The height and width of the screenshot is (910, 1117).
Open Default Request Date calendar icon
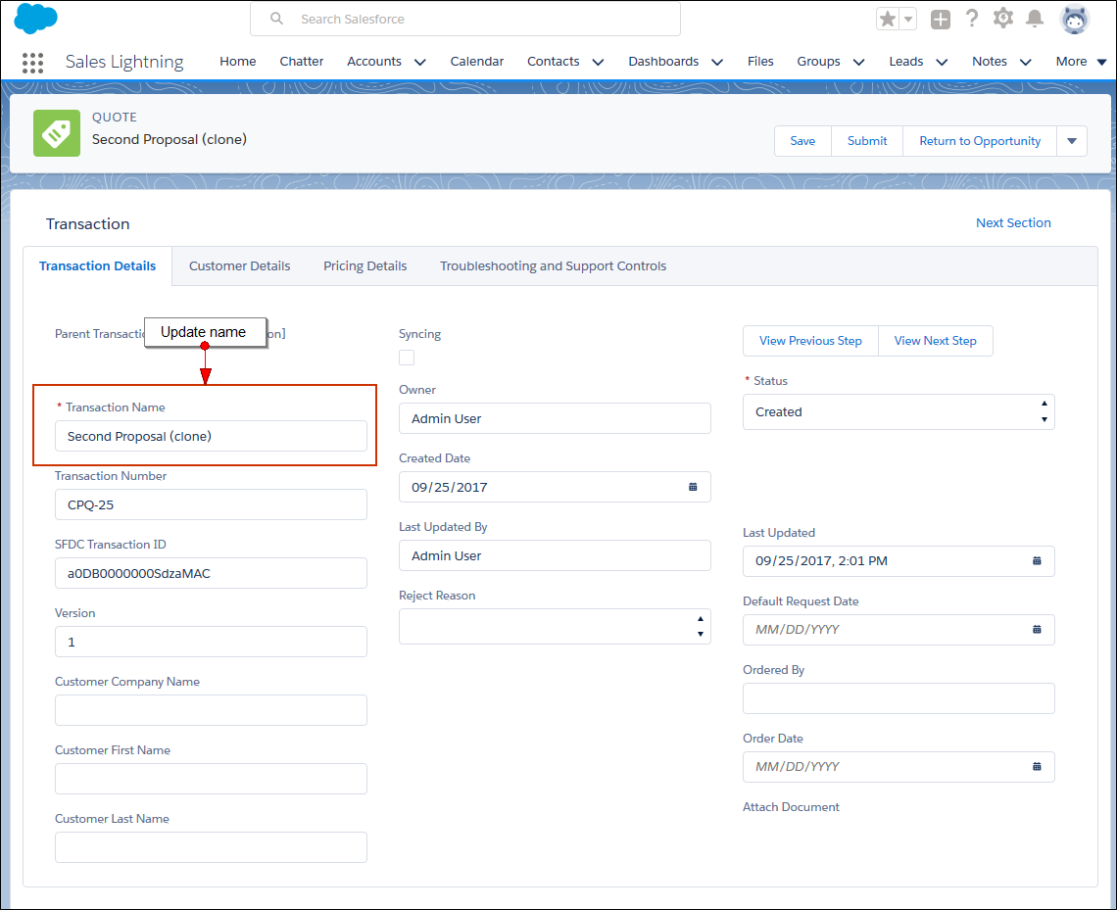pos(1037,630)
